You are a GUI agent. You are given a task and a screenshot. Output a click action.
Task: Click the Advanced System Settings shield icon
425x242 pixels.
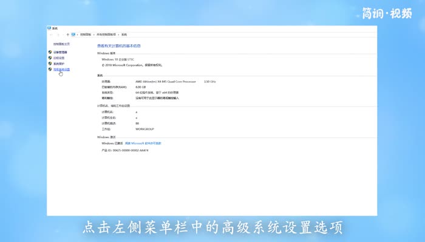50,70
